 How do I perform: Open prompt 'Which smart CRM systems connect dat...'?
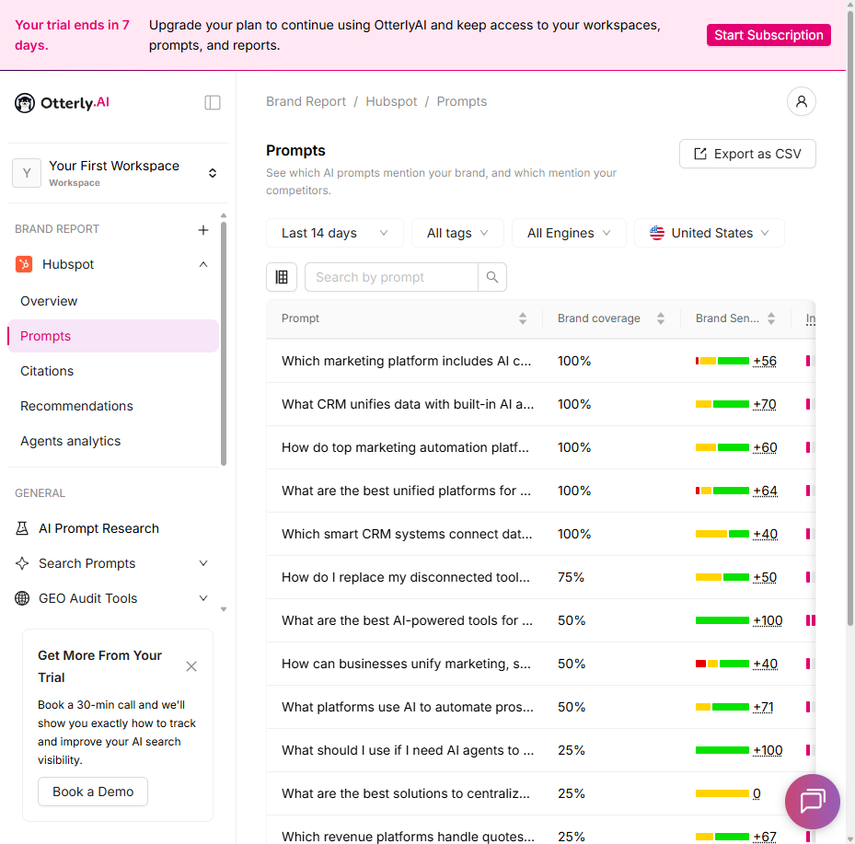tap(407, 534)
